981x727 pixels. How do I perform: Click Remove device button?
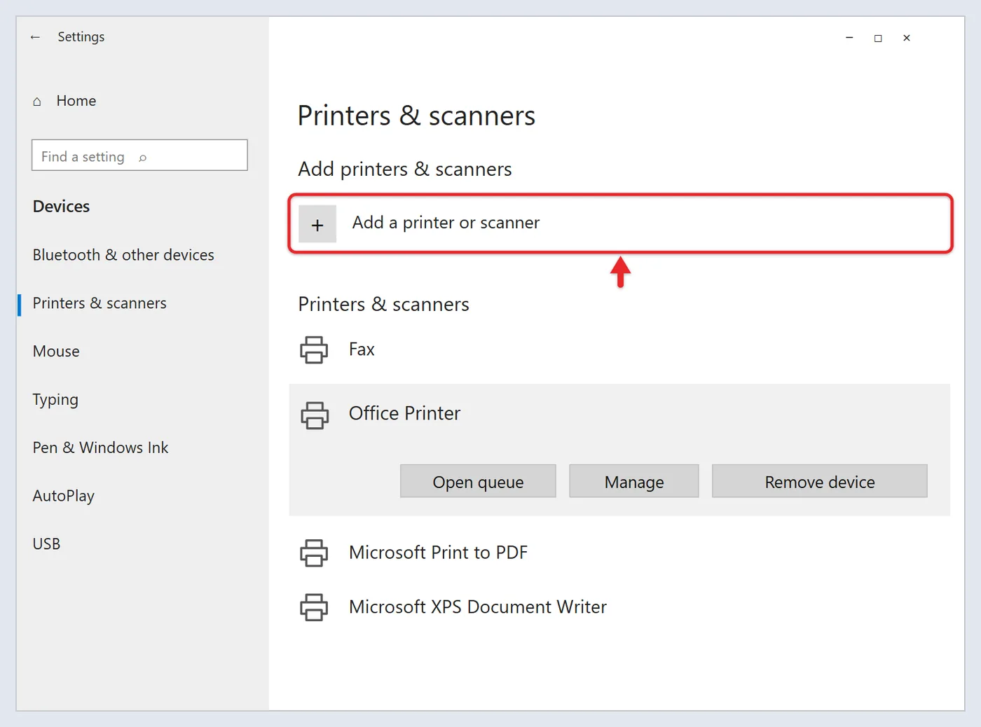[x=820, y=481]
